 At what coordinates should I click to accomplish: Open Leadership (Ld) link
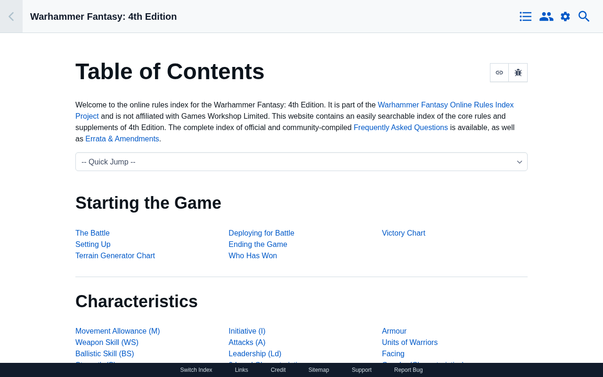255,354
